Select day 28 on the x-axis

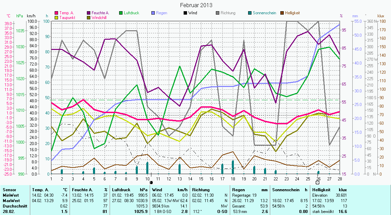[x=339, y=178]
